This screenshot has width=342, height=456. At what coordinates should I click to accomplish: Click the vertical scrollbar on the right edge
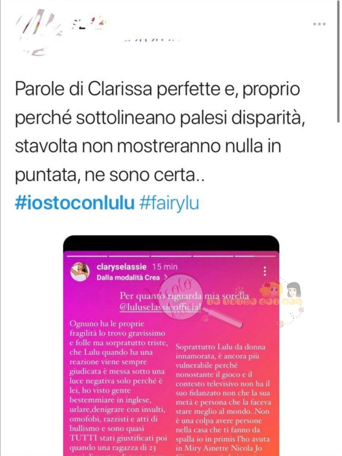click(x=338, y=61)
